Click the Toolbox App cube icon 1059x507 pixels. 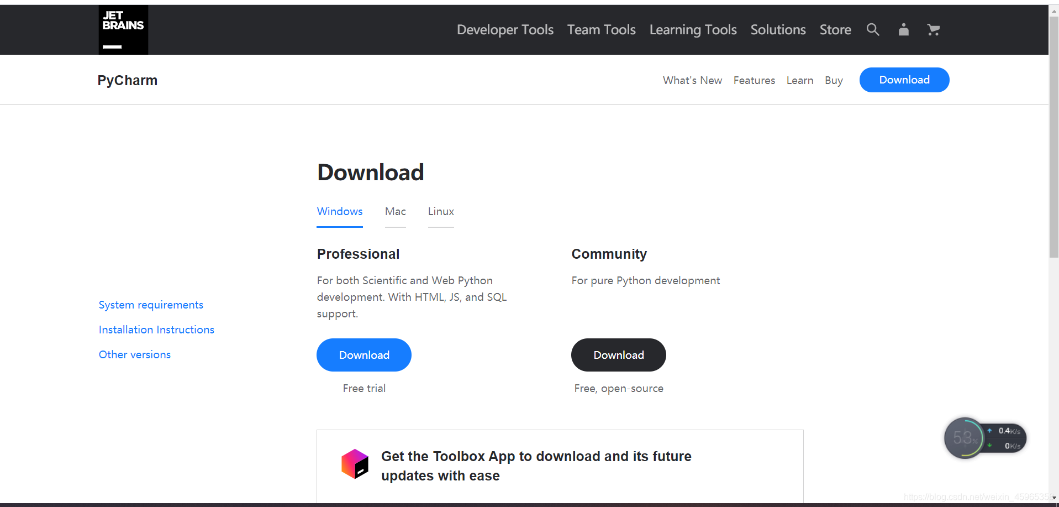point(355,464)
